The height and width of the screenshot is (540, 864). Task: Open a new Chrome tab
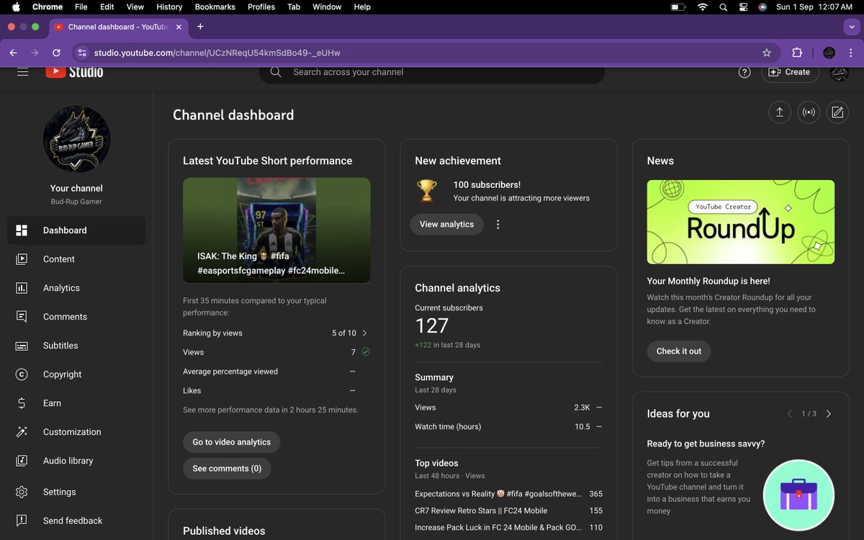click(200, 27)
